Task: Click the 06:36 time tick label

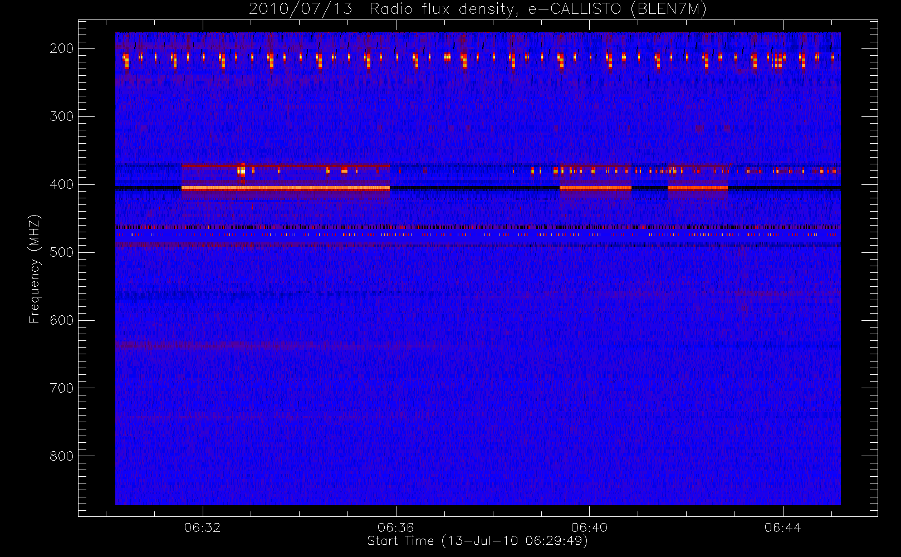Action: click(396, 527)
